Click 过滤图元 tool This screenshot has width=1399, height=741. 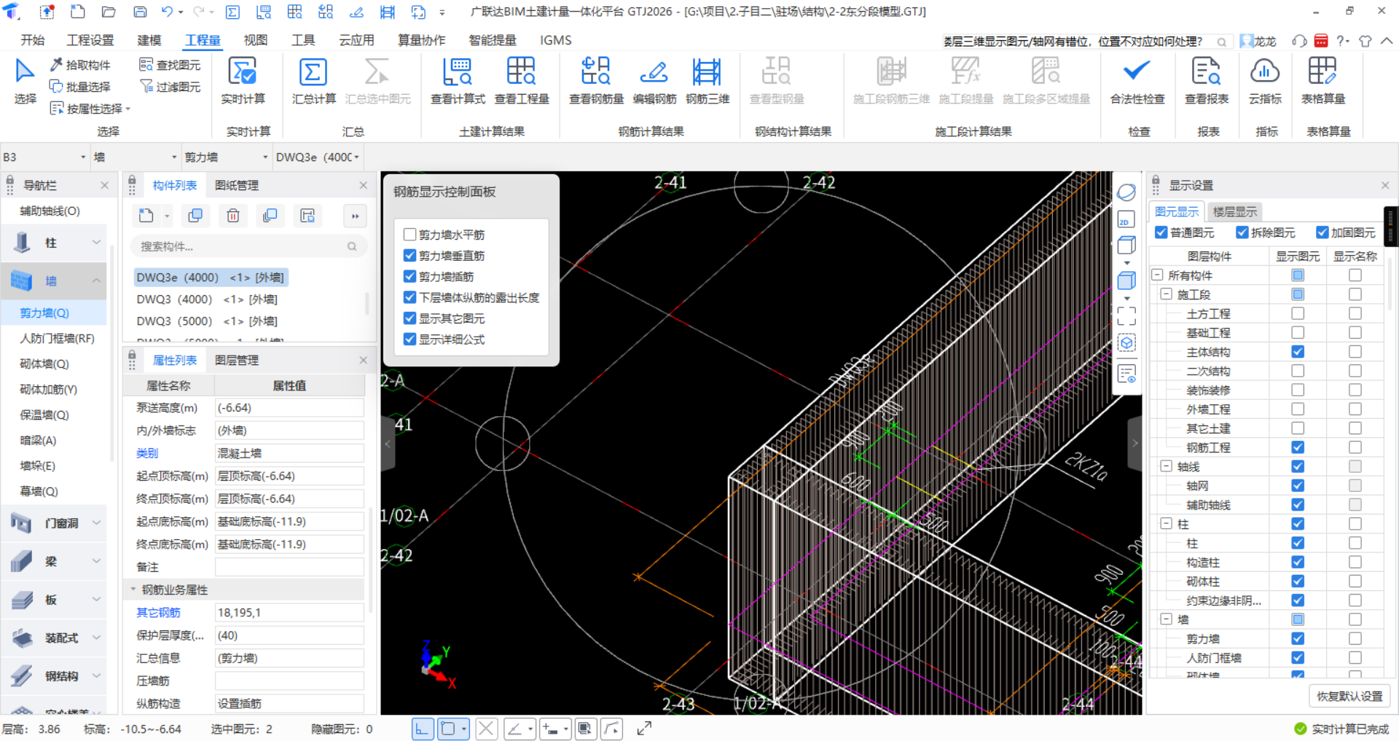point(170,87)
